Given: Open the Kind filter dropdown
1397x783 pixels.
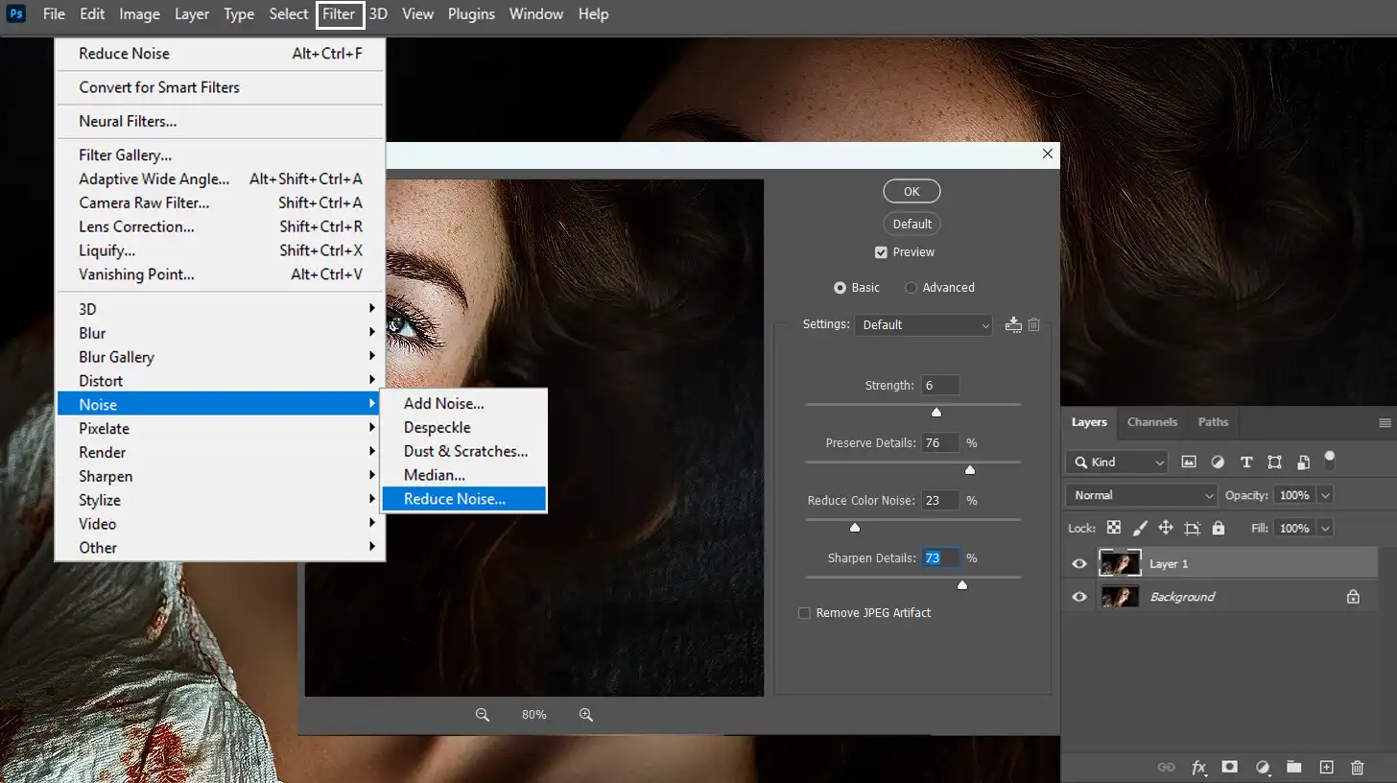Looking at the screenshot, I should point(1117,462).
